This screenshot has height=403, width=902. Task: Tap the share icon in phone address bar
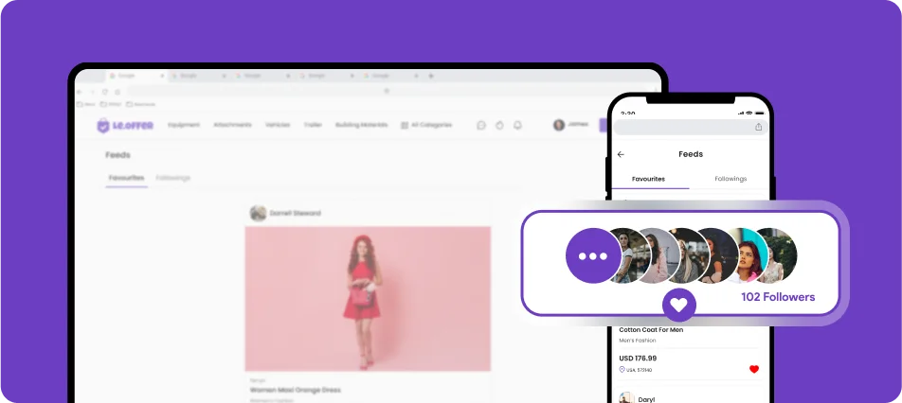click(758, 127)
